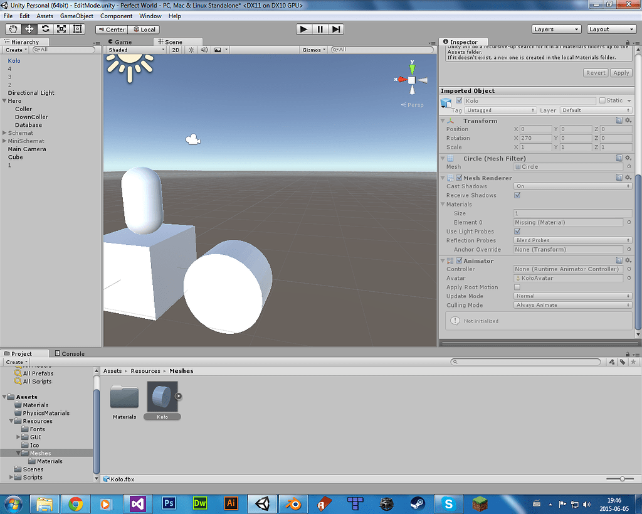
Task: Disable the Receive Shadows checkbox
Action: [x=517, y=195]
